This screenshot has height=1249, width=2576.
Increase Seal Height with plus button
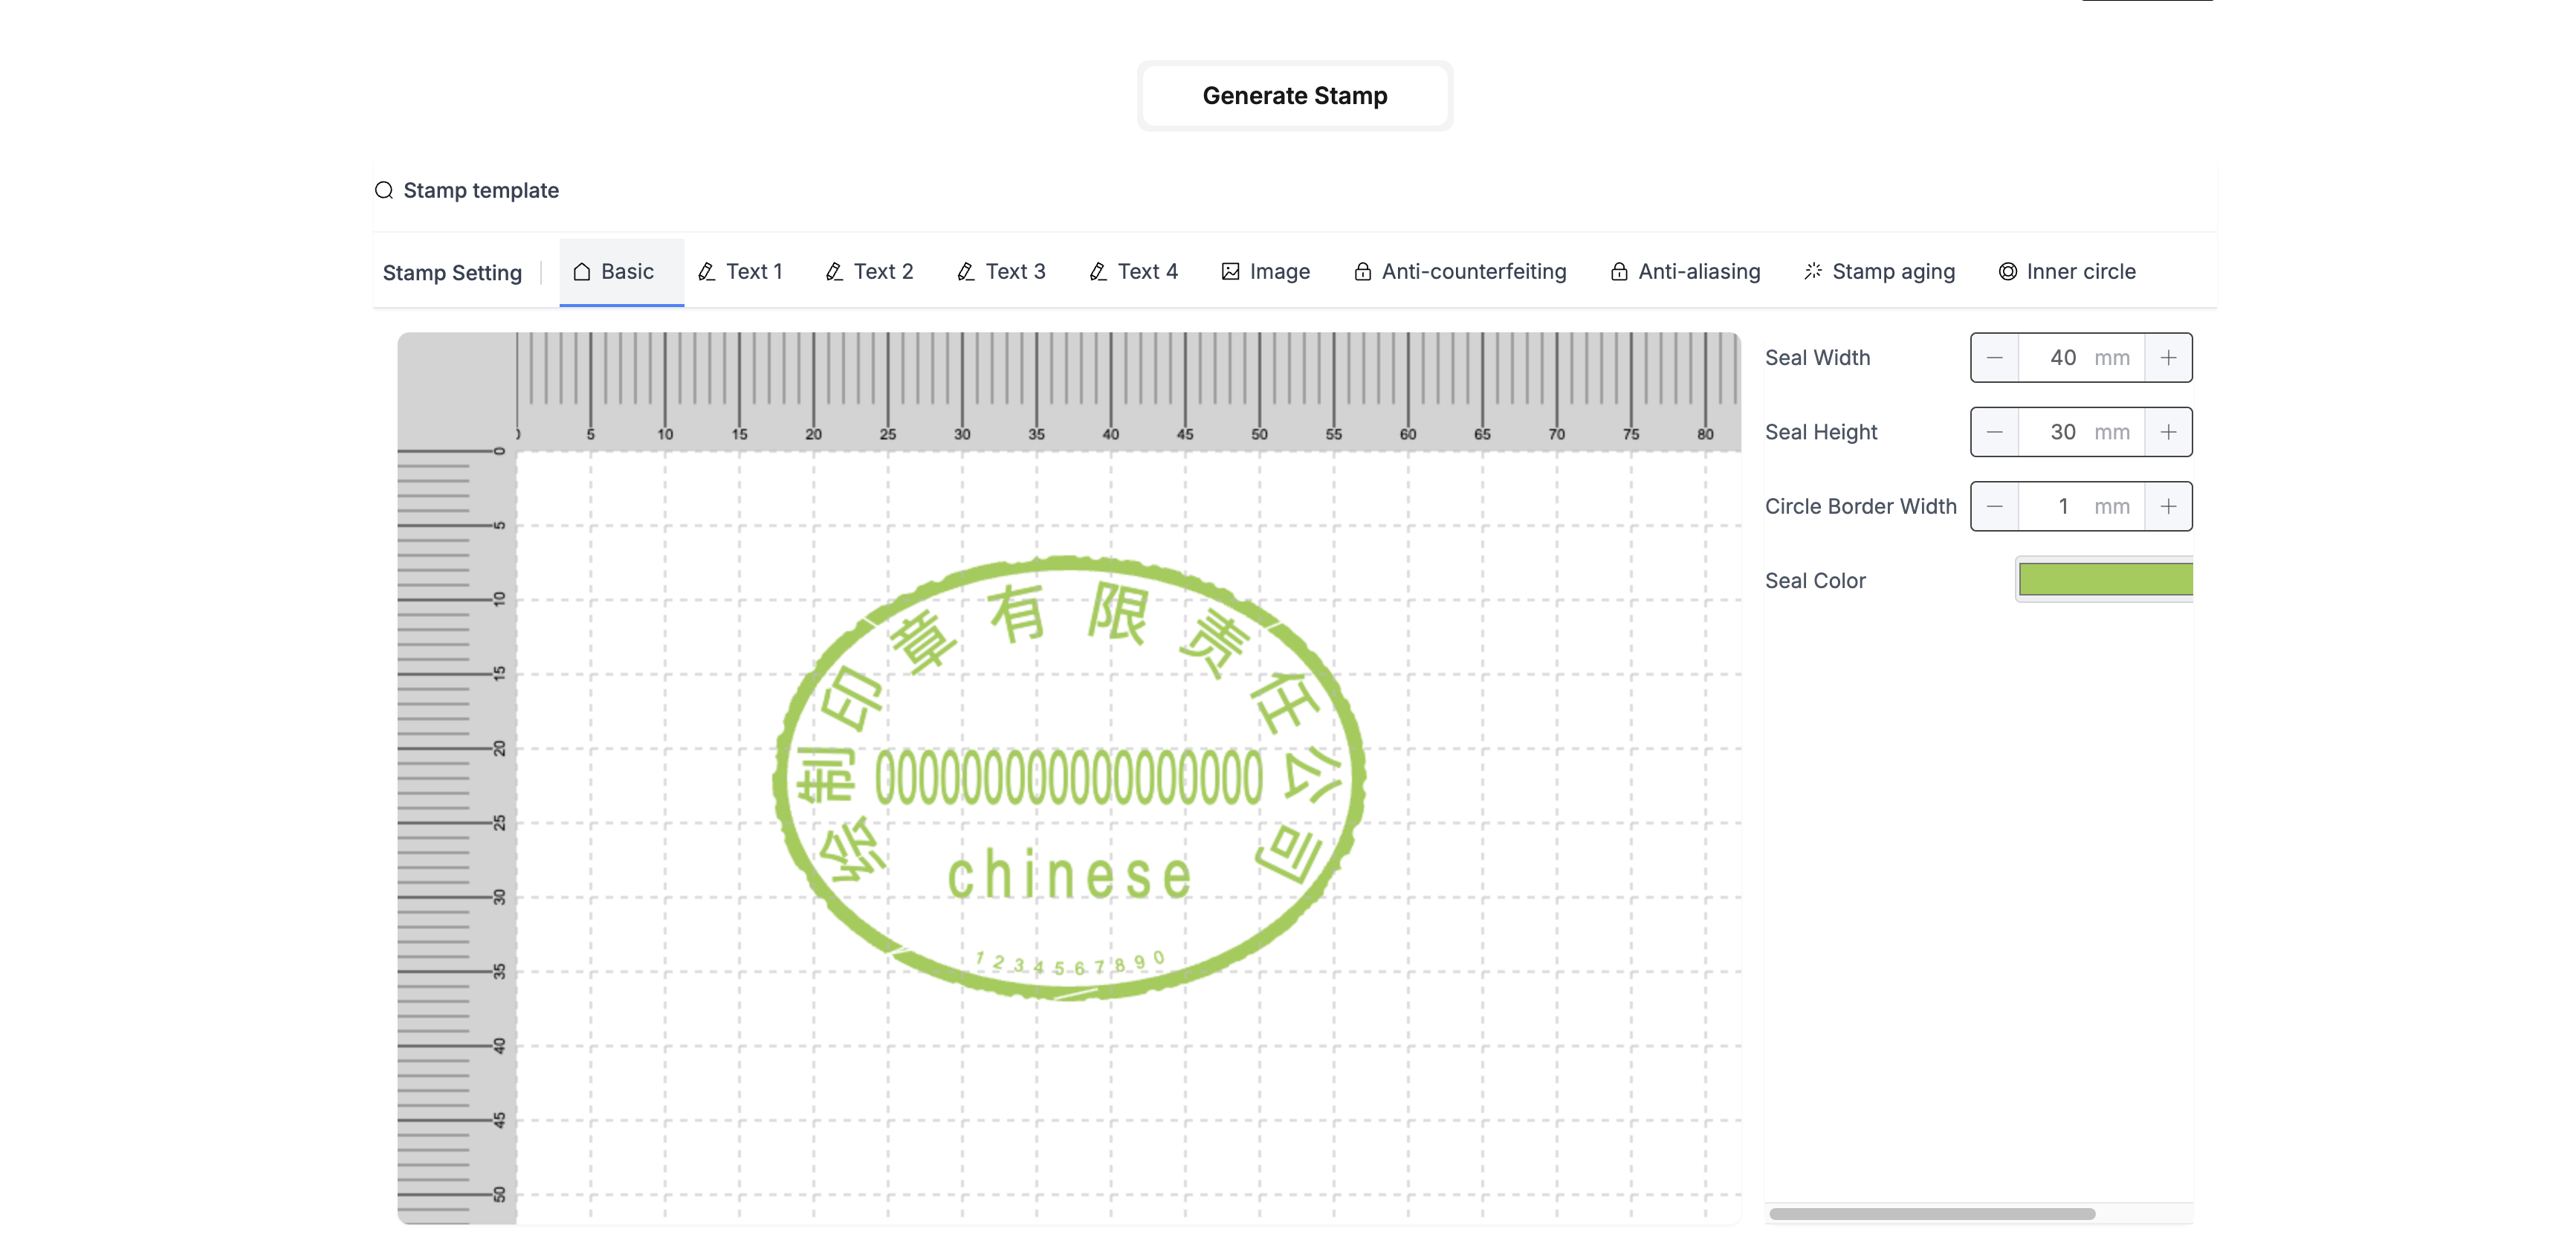click(2167, 432)
